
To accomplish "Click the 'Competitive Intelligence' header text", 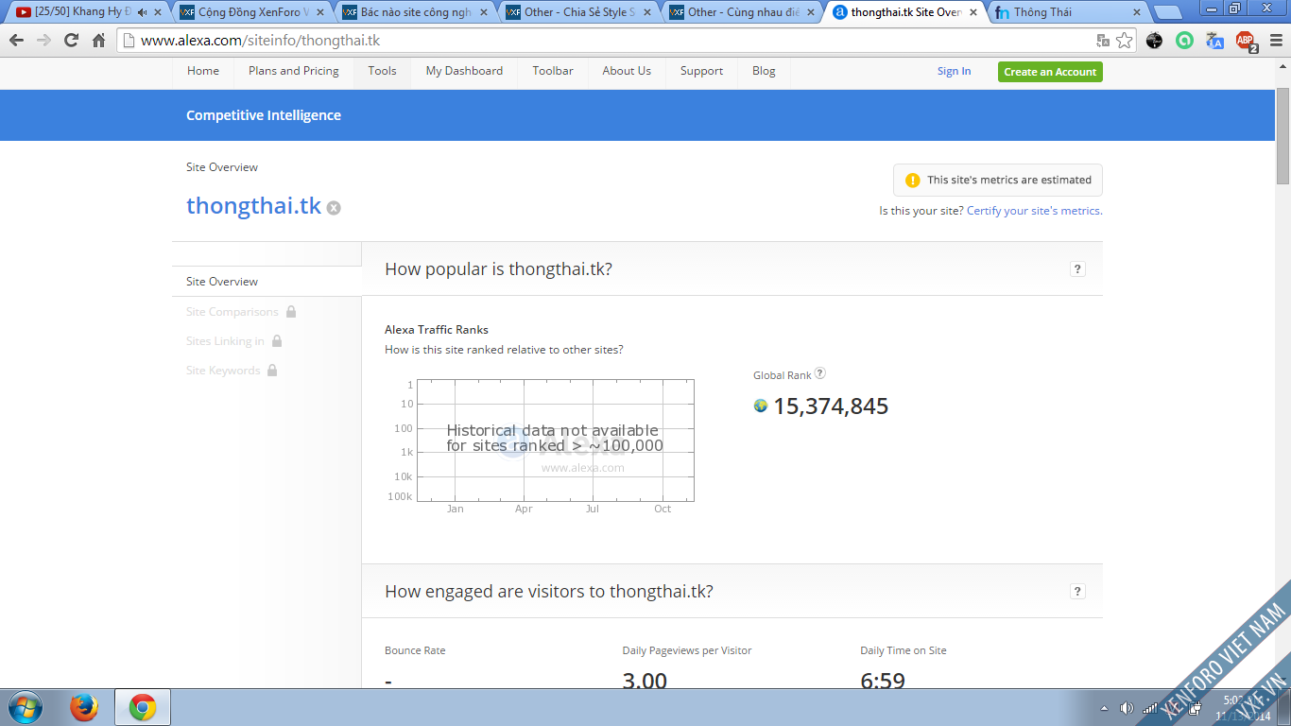I will [x=264, y=115].
